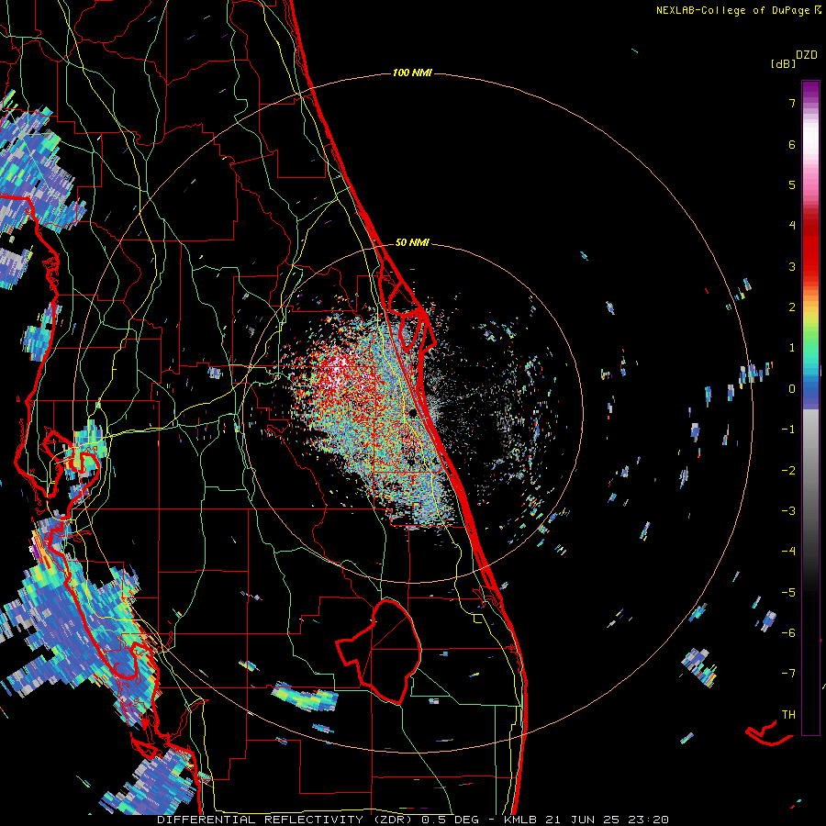Click the red segment of the ZDR color bar
Screen dimensions: 826x826
click(810, 248)
